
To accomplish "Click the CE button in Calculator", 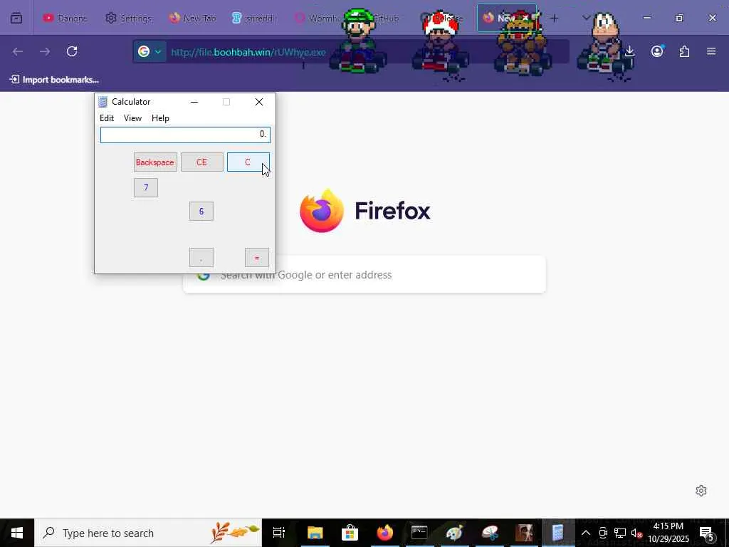I will coord(201,162).
